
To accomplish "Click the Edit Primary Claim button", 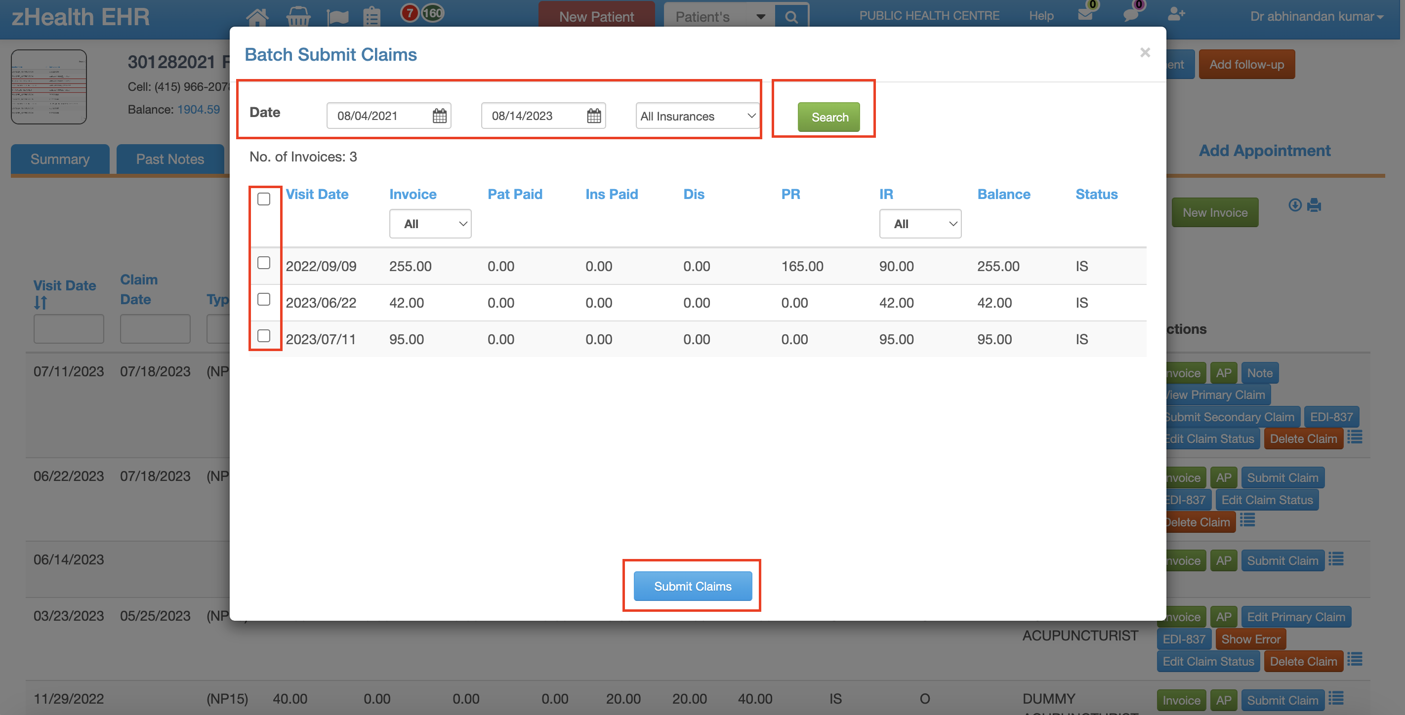I will point(1296,617).
